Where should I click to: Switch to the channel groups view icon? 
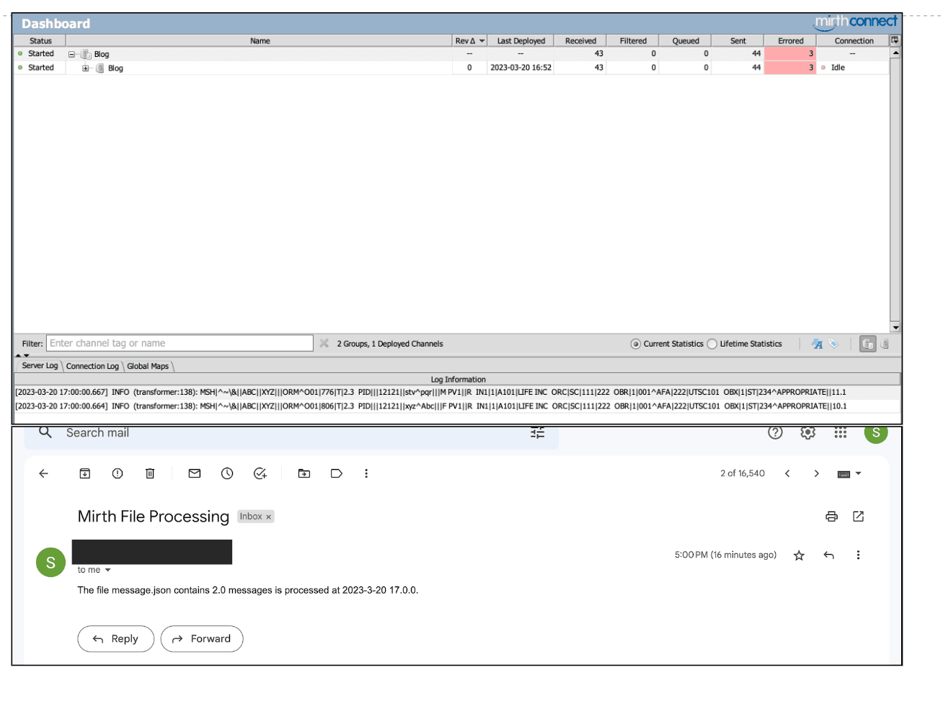[x=867, y=344]
